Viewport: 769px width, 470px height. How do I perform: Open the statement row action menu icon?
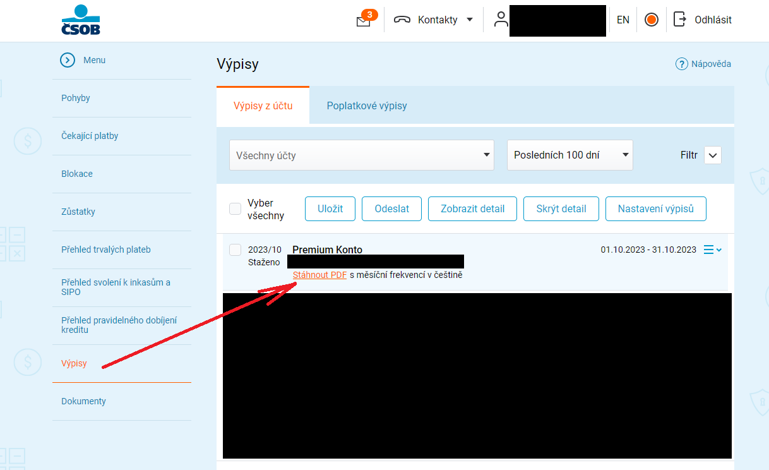coord(712,250)
